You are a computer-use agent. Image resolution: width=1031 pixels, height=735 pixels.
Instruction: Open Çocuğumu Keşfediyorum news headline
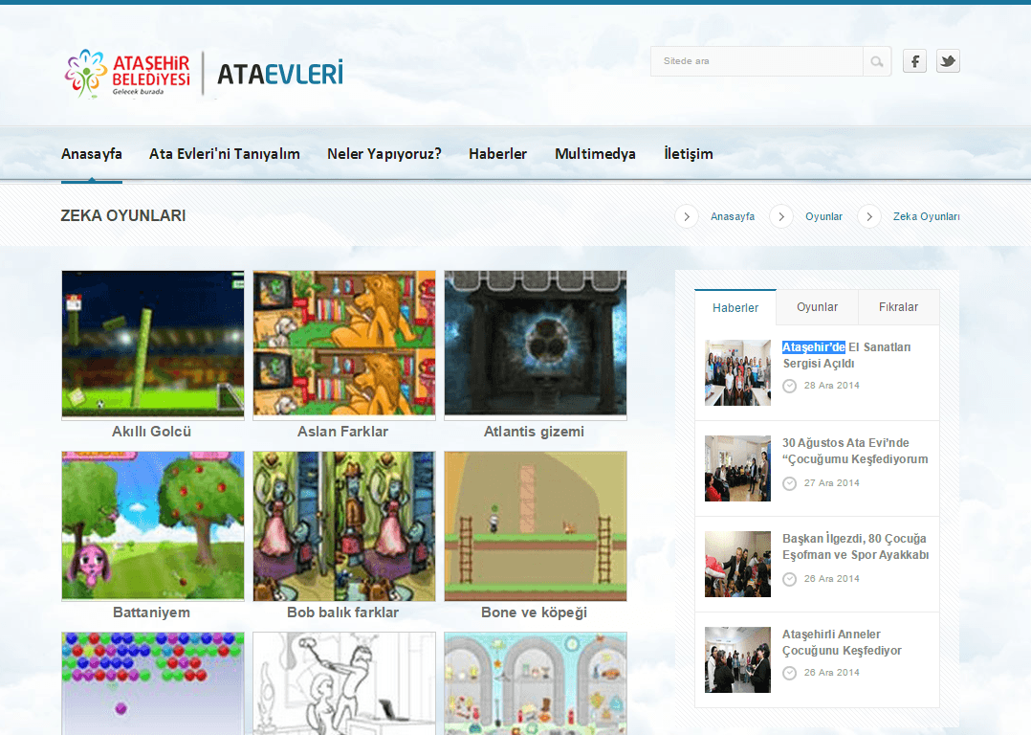coord(855,451)
